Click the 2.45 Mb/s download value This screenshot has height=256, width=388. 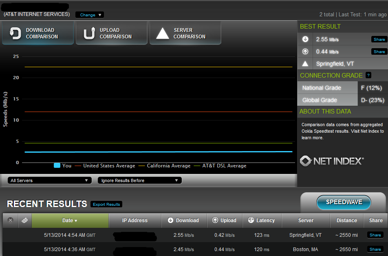pyautogui.click(x=183, y=249)
